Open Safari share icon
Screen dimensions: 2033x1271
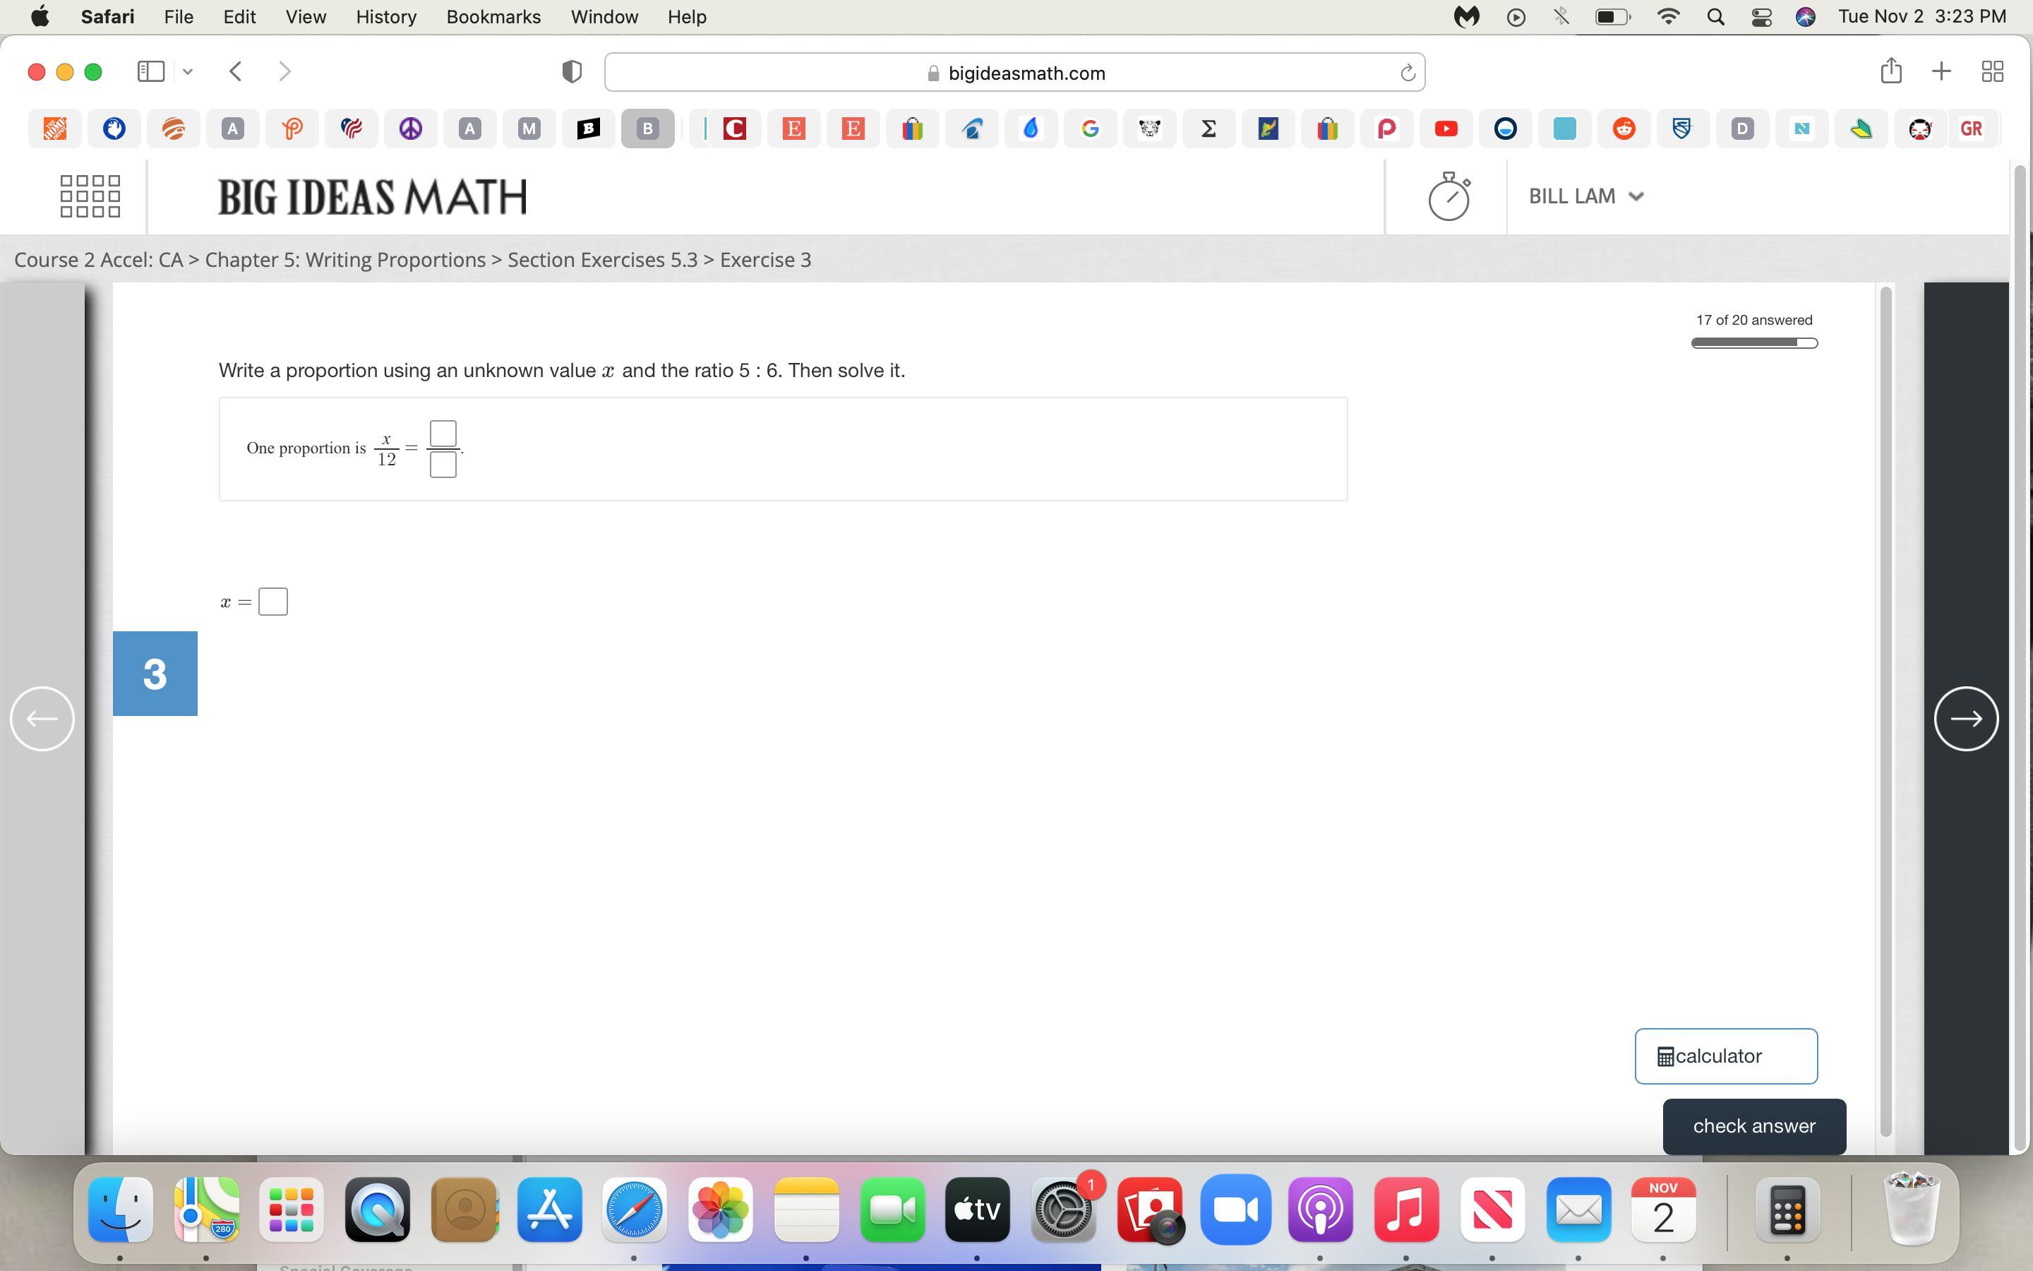(1891, 71)
